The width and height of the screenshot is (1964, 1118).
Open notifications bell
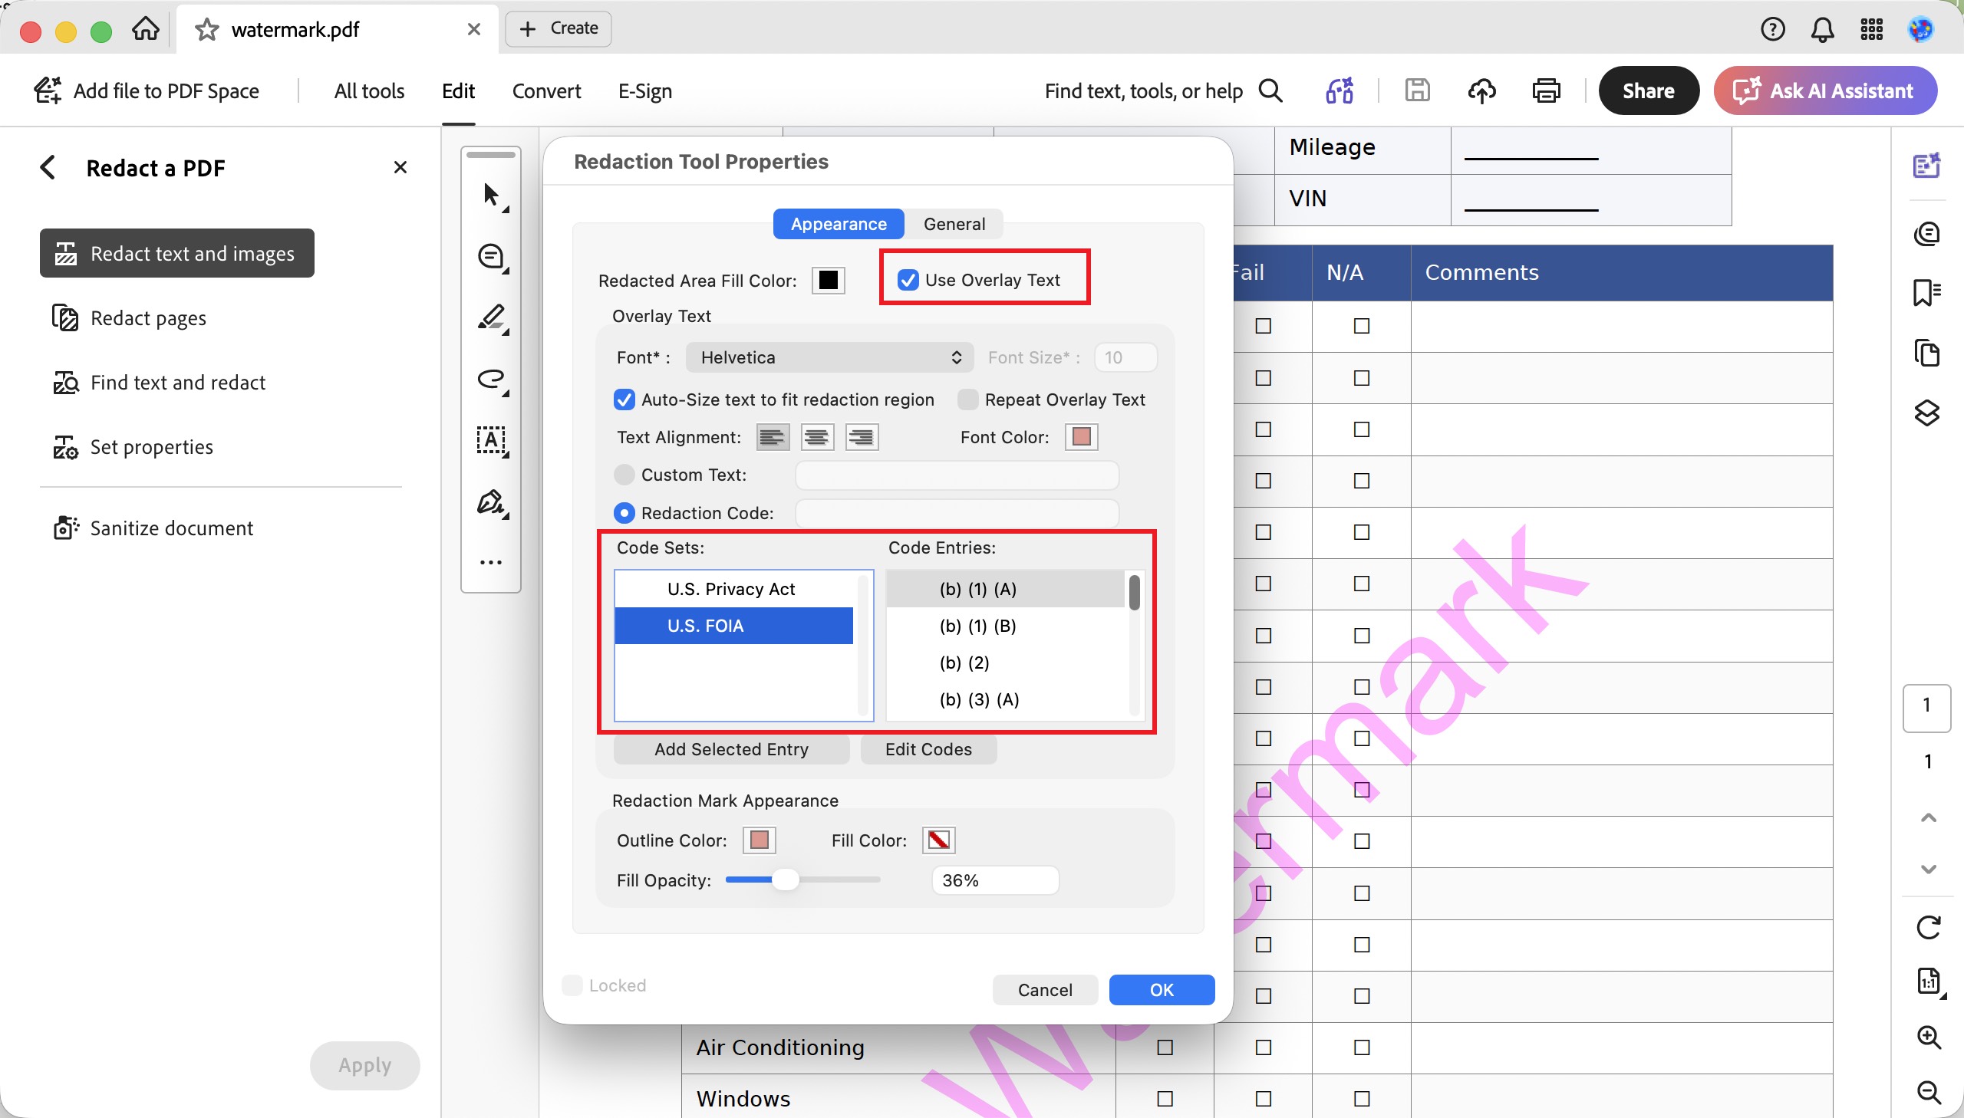tap(1822, 29)
